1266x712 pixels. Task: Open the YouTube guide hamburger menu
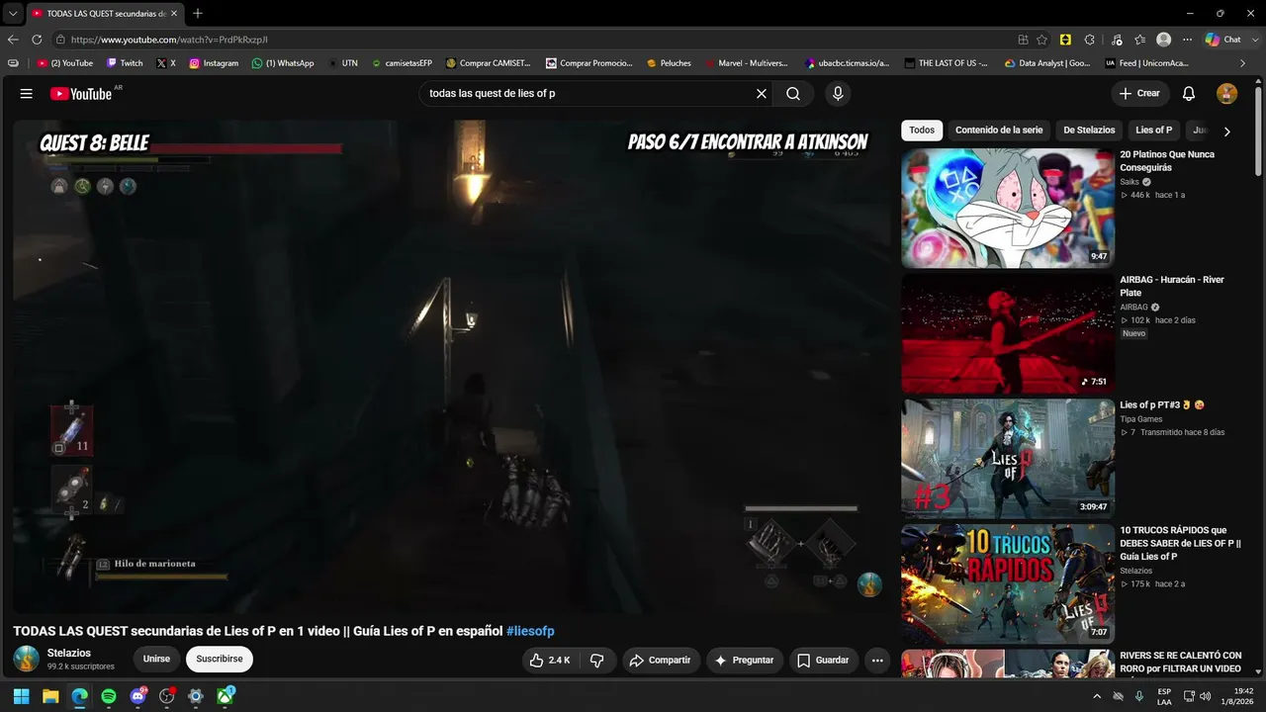(26, 94)
